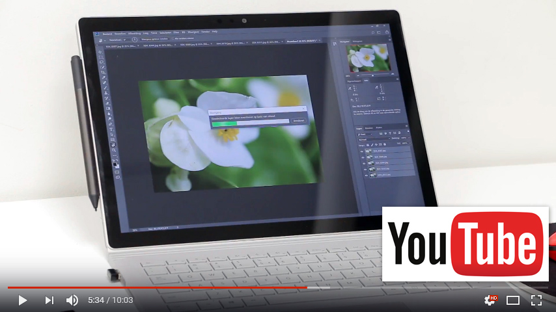The image size is (556, 312).
Task: Open the Help menu in Photoshop
Action: pos(214,31)
